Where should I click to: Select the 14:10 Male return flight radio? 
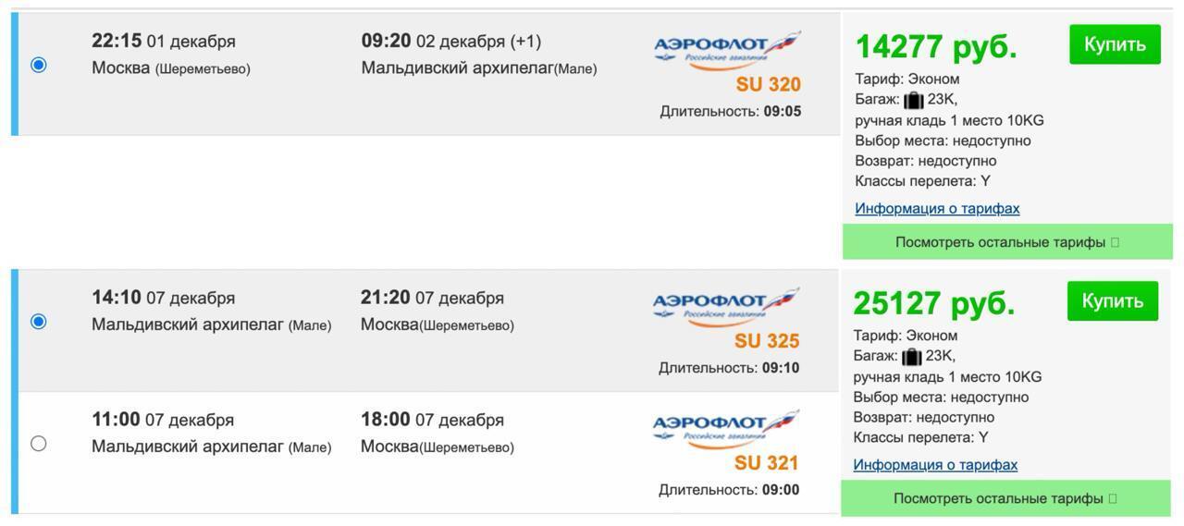[x=39, y=322]
